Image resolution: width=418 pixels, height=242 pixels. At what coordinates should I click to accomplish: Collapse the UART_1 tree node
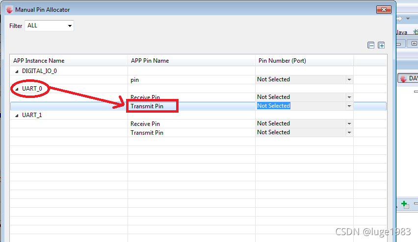pos(17,116)
